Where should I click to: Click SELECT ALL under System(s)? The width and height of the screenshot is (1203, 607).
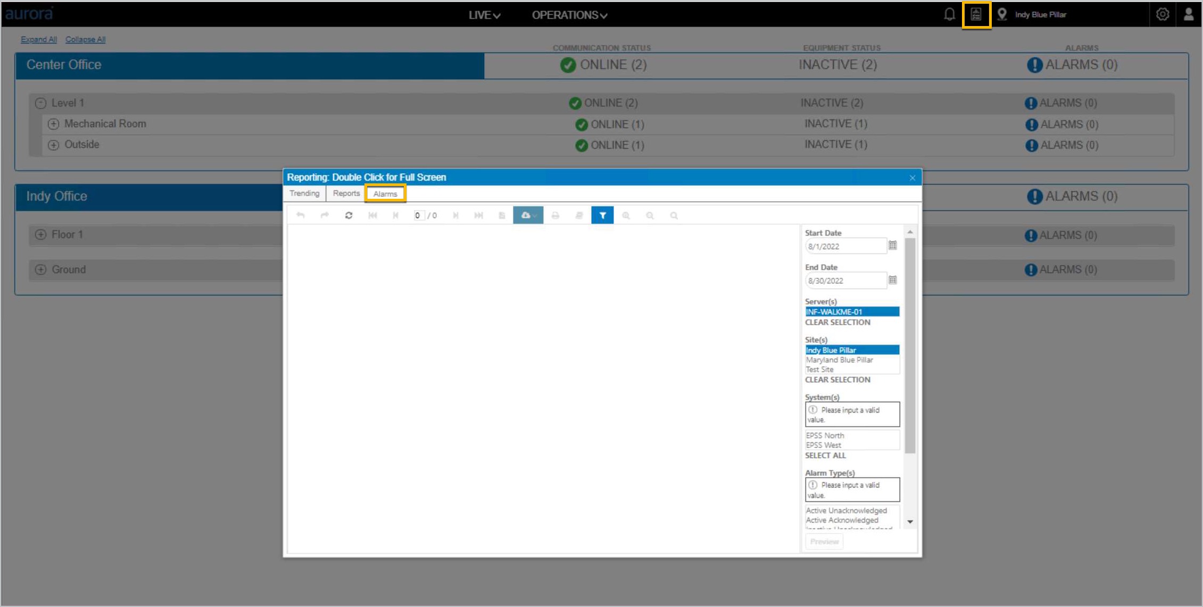click(x=825, y=456)
